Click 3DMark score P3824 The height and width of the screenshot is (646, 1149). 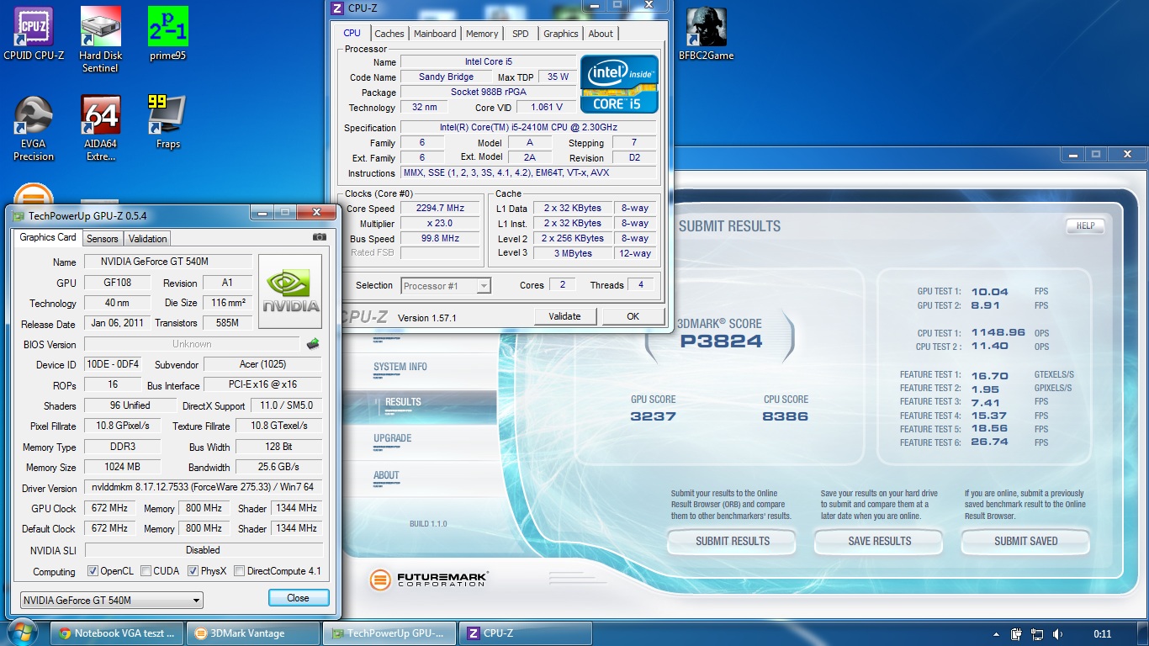[721, 342]
